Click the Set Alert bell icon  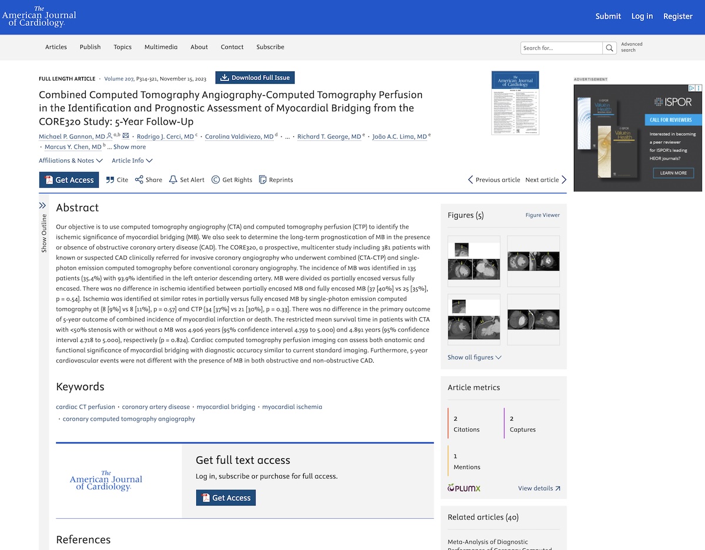(x=173, y=180)
